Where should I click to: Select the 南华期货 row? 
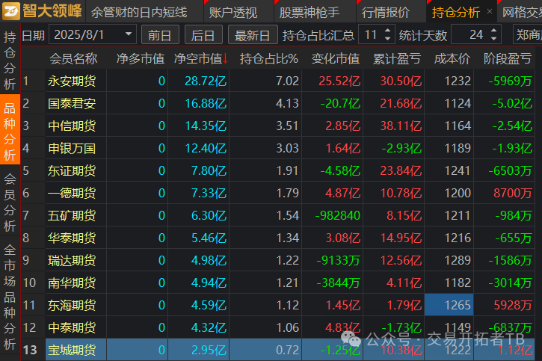[278, 283]
